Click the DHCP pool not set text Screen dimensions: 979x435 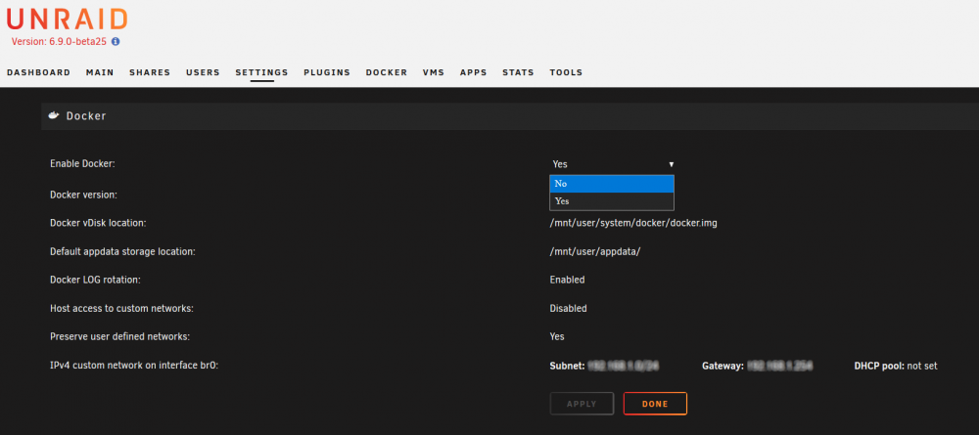896,366
